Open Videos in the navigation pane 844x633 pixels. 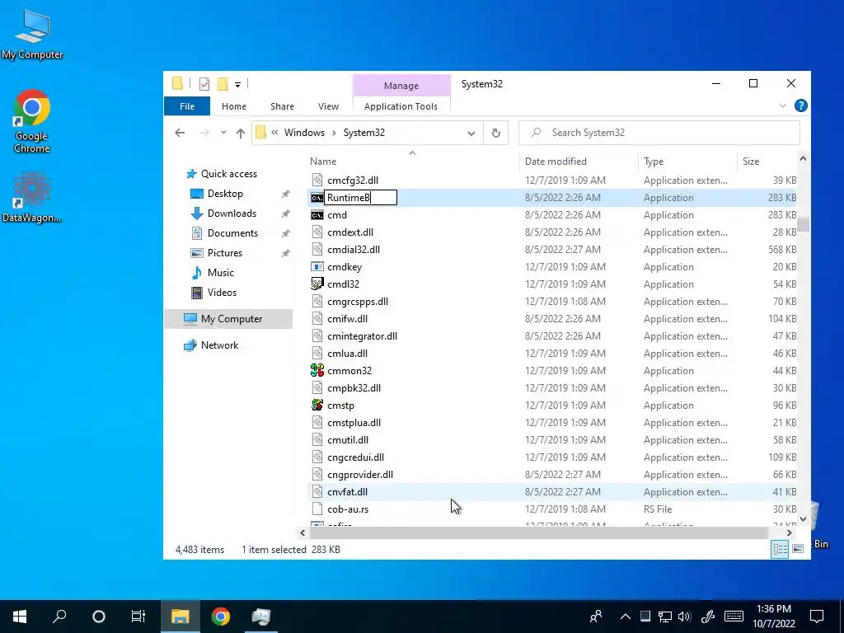click(222, 293)
